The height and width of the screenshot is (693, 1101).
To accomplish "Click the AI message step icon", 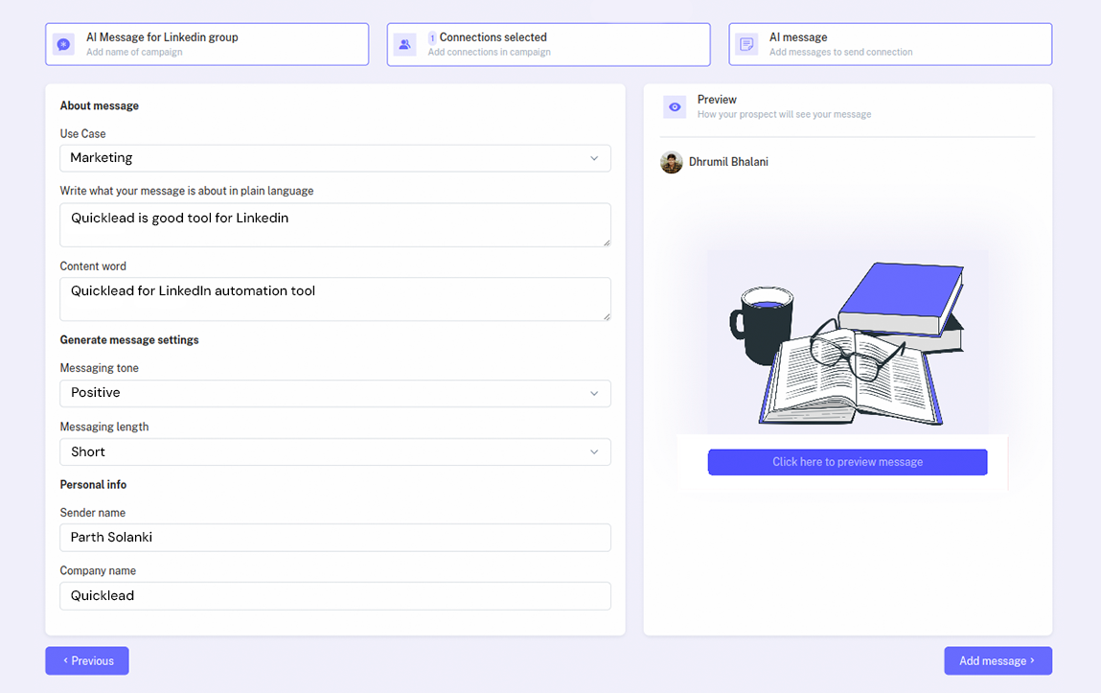I will pyautogui.click(x=746, y=44).
